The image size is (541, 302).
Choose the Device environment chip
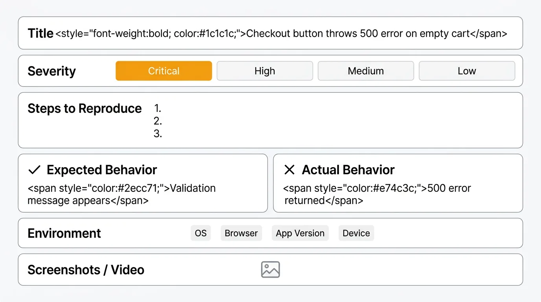click(x=356, y=233)
